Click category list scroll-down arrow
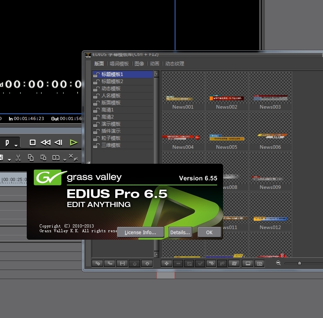The width and height of the screenshot is (323, 318). click(157, 254)
